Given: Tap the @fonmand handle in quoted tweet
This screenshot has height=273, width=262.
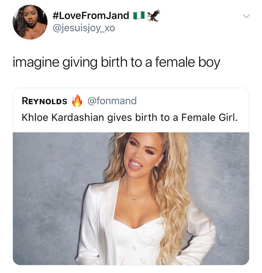Looking at the screenshot, I should point(112,101).
